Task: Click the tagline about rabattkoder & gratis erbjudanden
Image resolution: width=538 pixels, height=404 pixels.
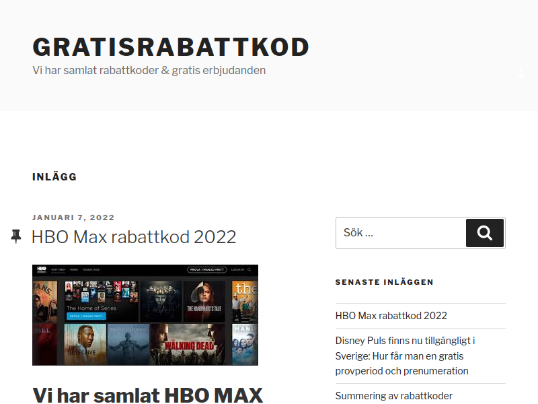Action: 149,70
